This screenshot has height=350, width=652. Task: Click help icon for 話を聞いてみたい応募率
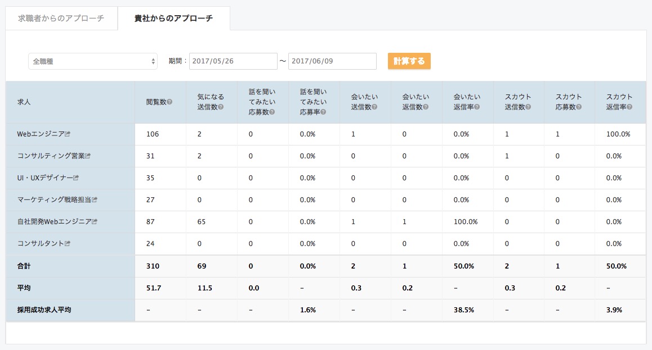[x=323, y=112]
